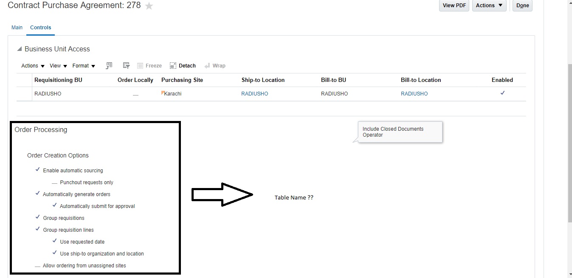Click the scrollbar up arrow
Viewport: 572px width, 278px height.
tap(569, 3)
